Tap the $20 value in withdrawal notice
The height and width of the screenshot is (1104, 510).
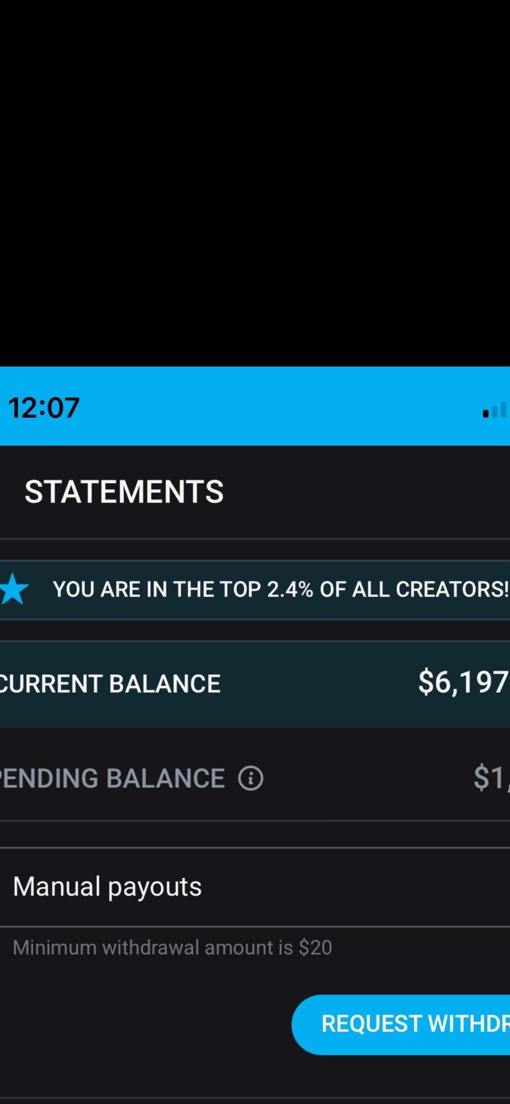[315, 948]
